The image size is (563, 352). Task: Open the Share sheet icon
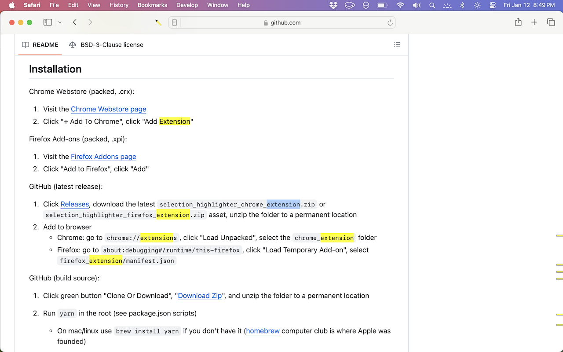(x=518, y=22)
